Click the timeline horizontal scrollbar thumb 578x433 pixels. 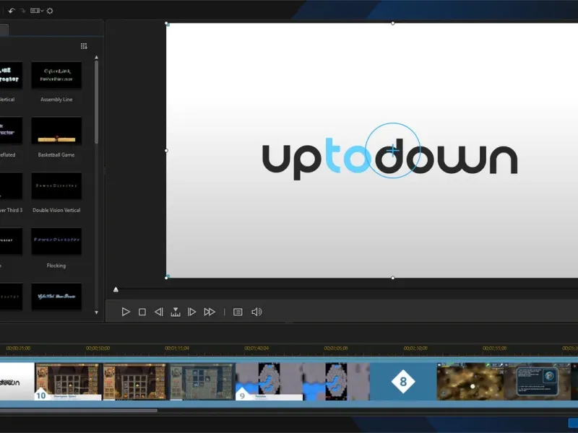[x=79, y=410]
